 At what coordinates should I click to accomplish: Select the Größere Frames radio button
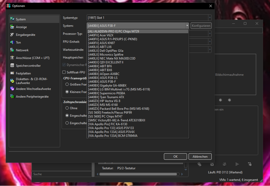(x=67, y=84)
